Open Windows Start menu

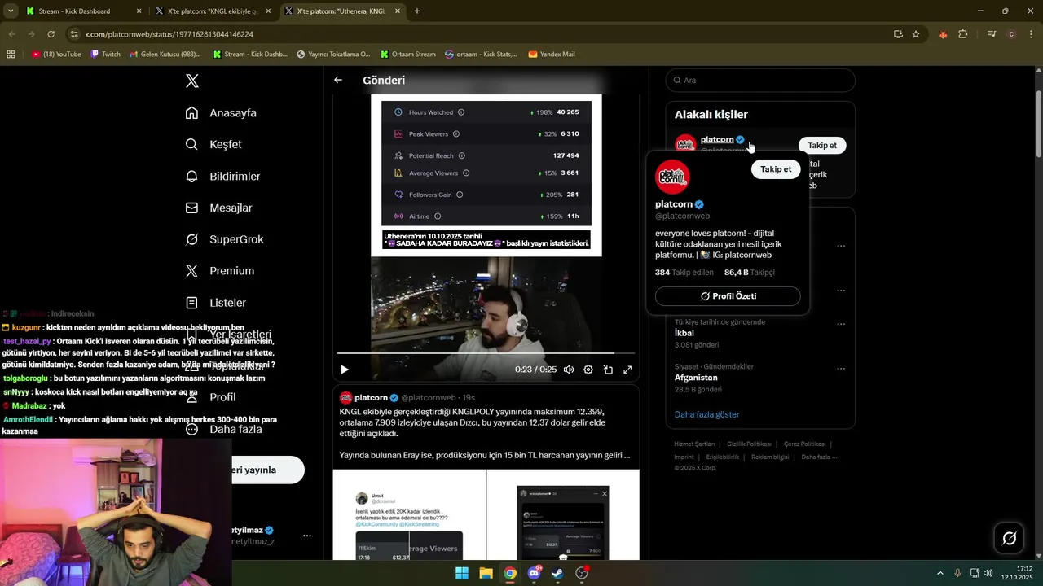462,573
